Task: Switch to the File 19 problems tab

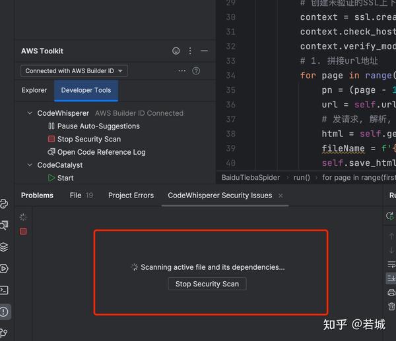Action: point(81,196)
